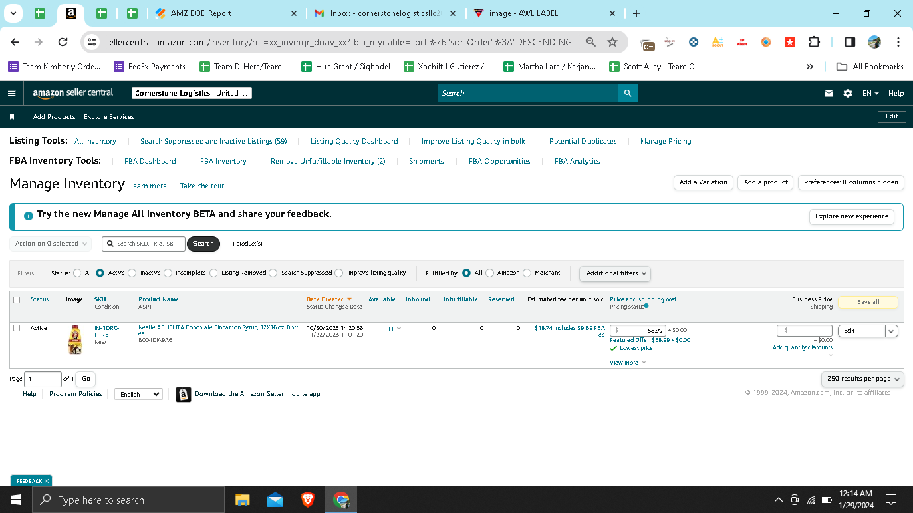Click the site information icon in address bar

tap(92, 42)
